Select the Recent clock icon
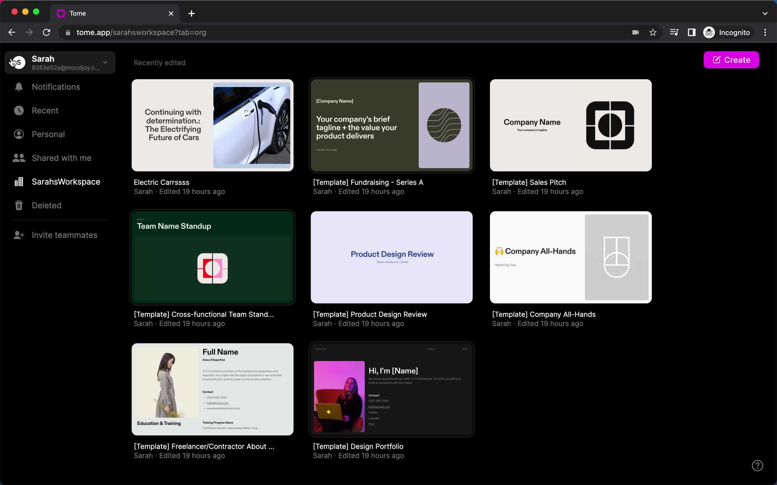The image size is (777, 485). (x=18, y=110)
